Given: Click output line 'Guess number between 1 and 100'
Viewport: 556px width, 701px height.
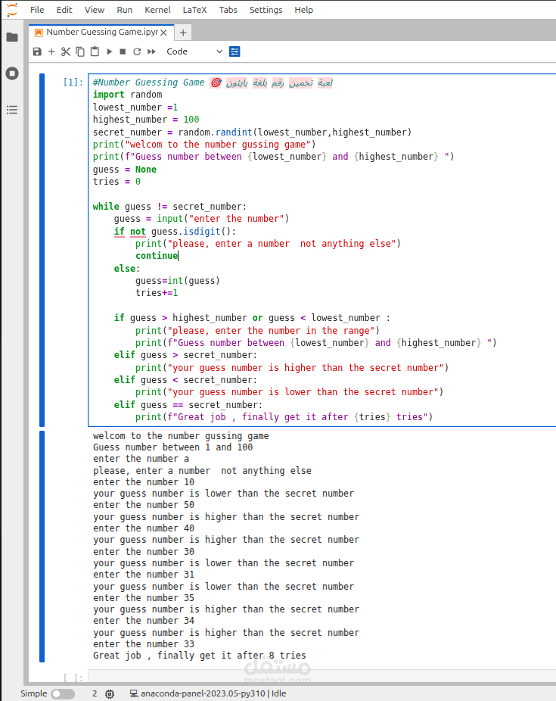Looking at the screenshot, I should (x=172, y=447).
